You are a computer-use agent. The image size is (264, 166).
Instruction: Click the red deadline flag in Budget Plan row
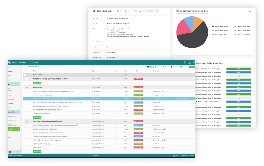click(138, 79)
